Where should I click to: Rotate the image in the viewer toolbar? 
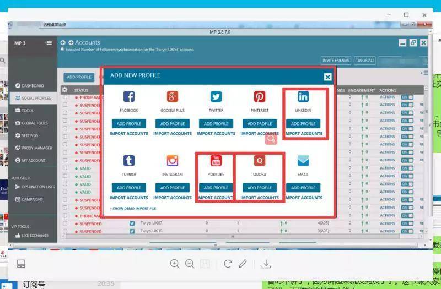point(228,264)
